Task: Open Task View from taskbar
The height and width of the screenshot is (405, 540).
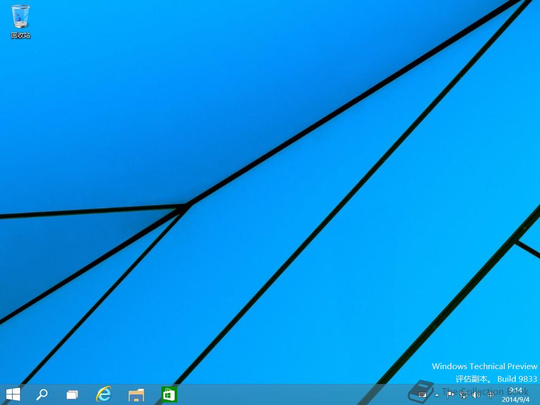Action: click(72, 394)
